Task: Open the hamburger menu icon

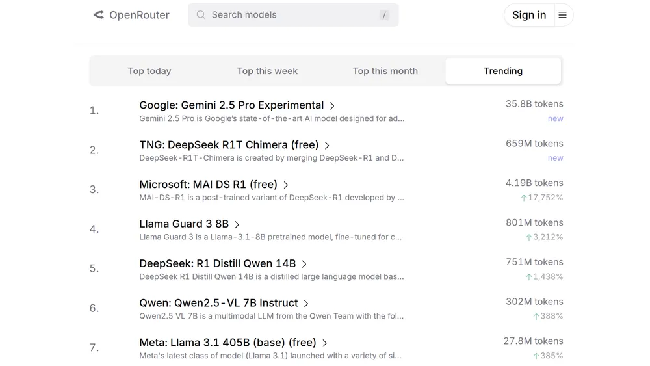Action: 563,15
